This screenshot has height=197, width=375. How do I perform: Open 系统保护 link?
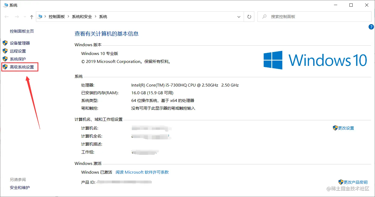click(18, 59)
